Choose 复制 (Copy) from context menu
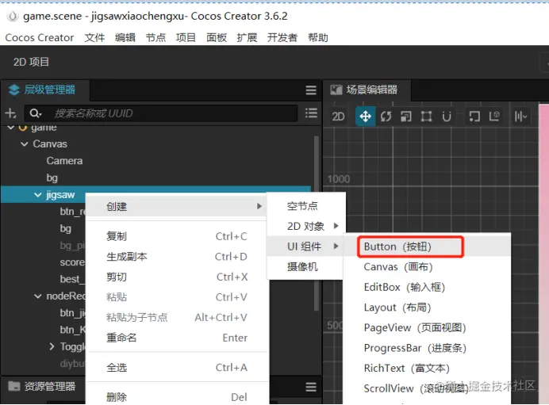Image resolution: width=549 pixels, height=405 pixels. (177, 236)
